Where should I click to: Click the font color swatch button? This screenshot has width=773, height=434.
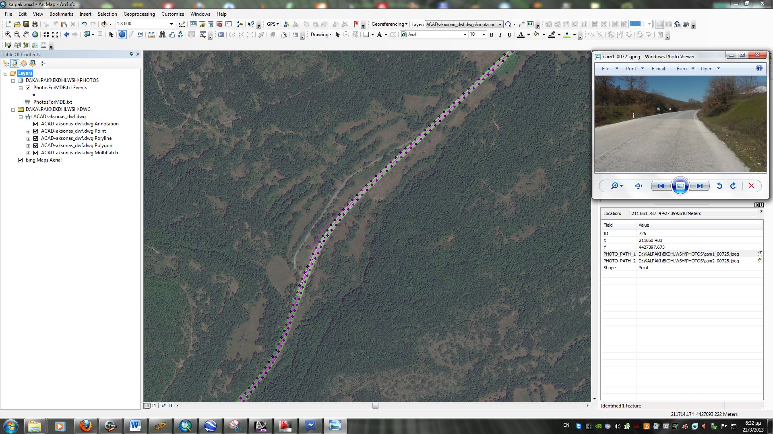(521, 35)
